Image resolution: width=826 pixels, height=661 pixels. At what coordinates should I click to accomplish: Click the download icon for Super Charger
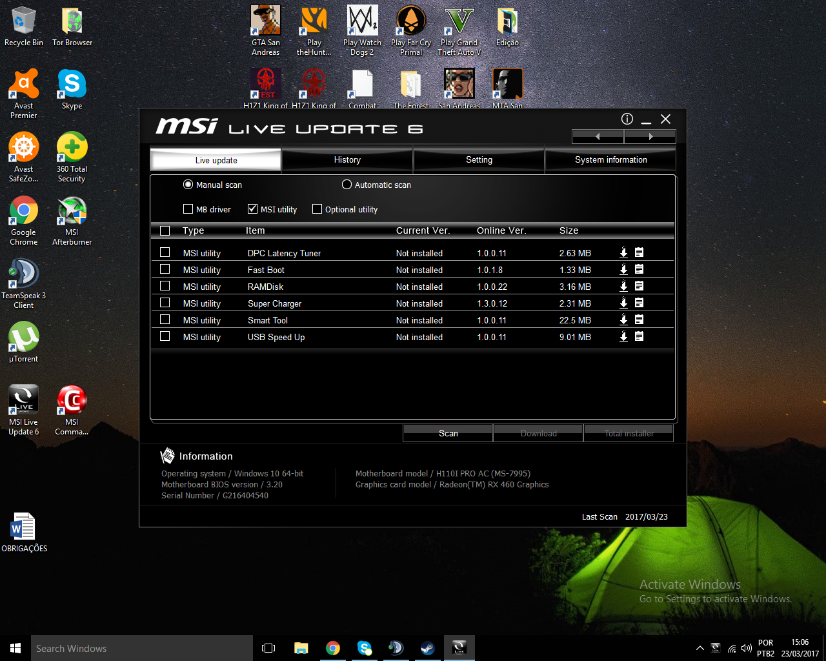[x=623, y=303]
